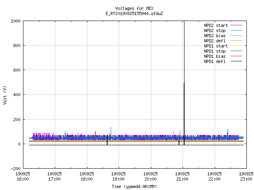
Task: Click the x-axis tick label 18:00
Action: [x=87, y=179]
